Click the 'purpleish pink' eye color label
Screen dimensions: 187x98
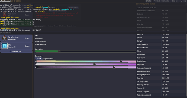48,59
